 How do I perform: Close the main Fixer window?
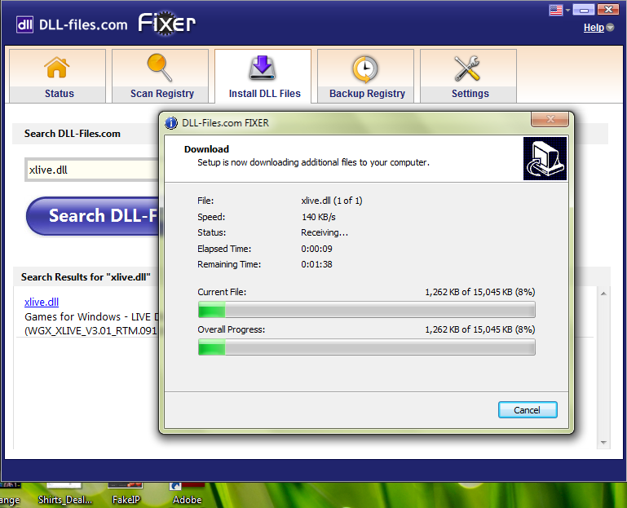(x=608, y=10)
